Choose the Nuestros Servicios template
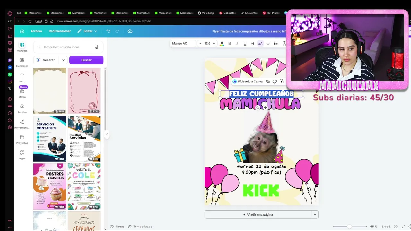This screenshot has width=411, height=231. pyautogui.click(x=84, y=139)
